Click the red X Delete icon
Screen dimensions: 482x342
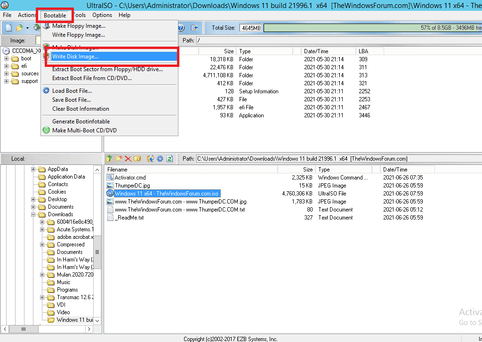coord(128,159)
